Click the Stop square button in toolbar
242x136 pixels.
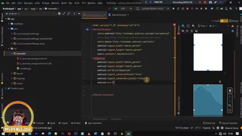point(206,9)
